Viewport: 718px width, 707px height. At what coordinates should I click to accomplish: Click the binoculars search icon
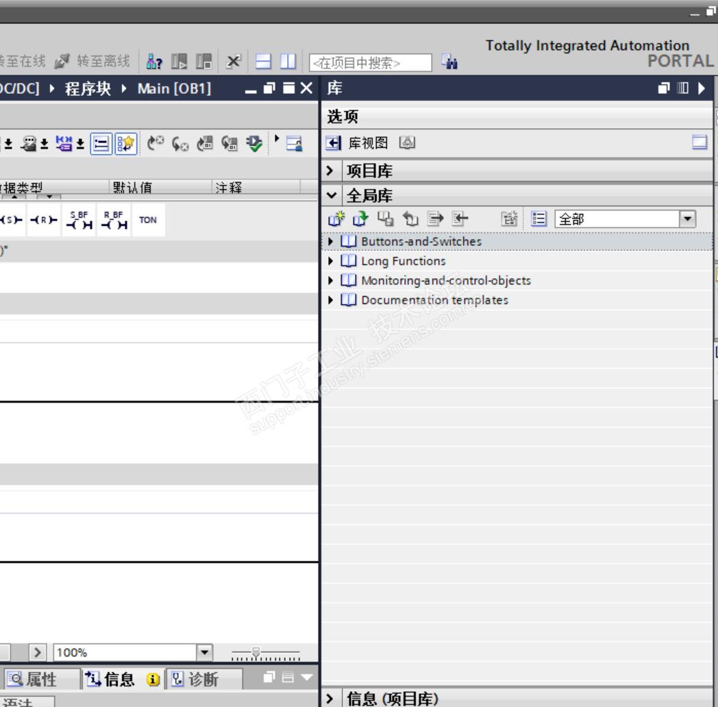(x=449, y=62)
